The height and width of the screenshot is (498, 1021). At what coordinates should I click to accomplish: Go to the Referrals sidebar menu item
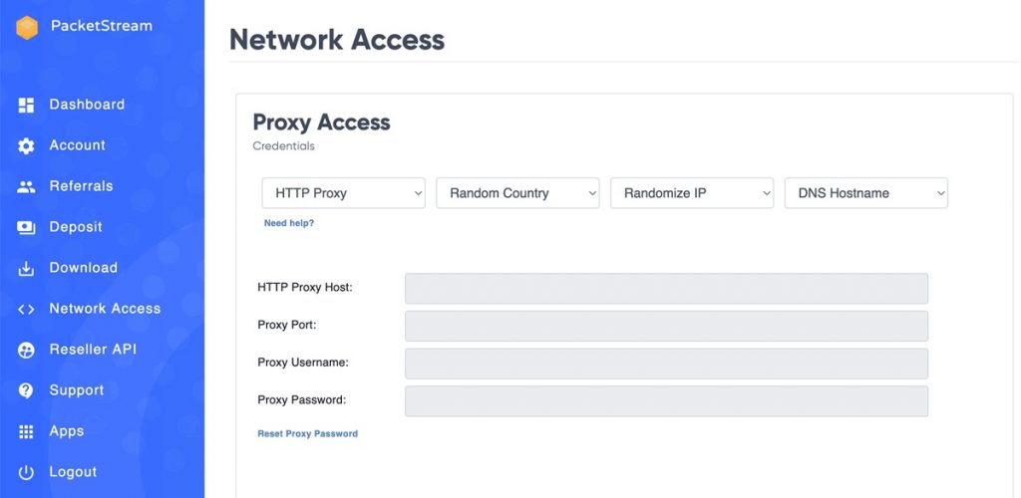pos(81,186)
